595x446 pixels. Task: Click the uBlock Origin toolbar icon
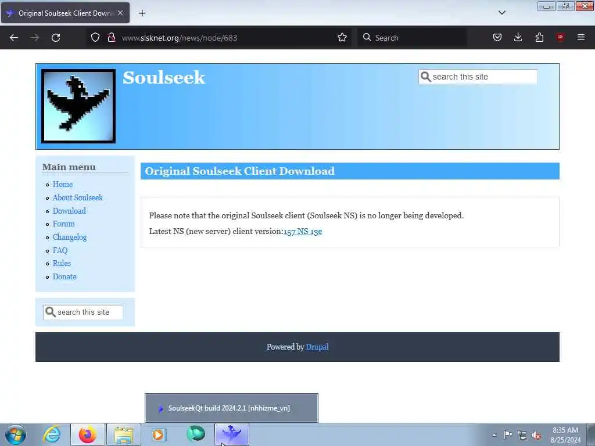click(560, 37)
